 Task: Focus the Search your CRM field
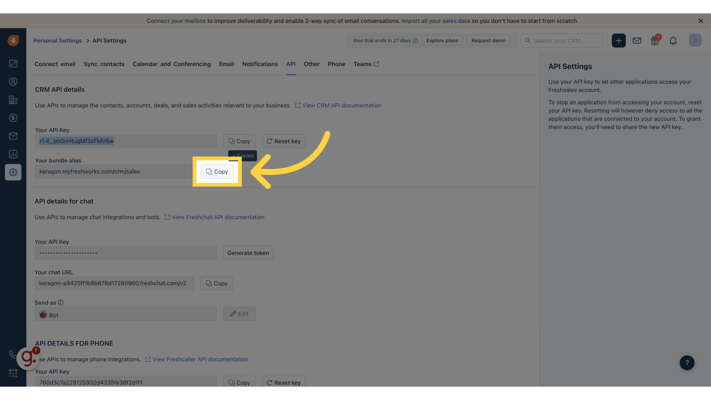click(x=562, y=41)
